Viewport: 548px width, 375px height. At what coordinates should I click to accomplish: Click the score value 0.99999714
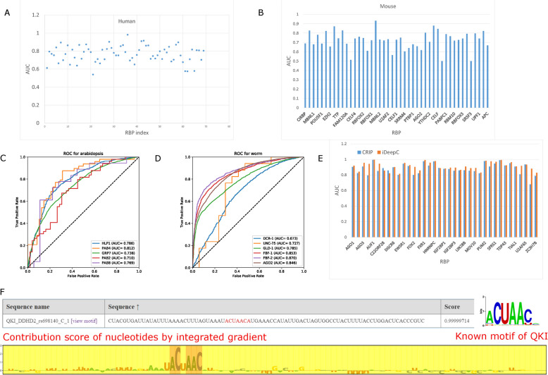457,321
